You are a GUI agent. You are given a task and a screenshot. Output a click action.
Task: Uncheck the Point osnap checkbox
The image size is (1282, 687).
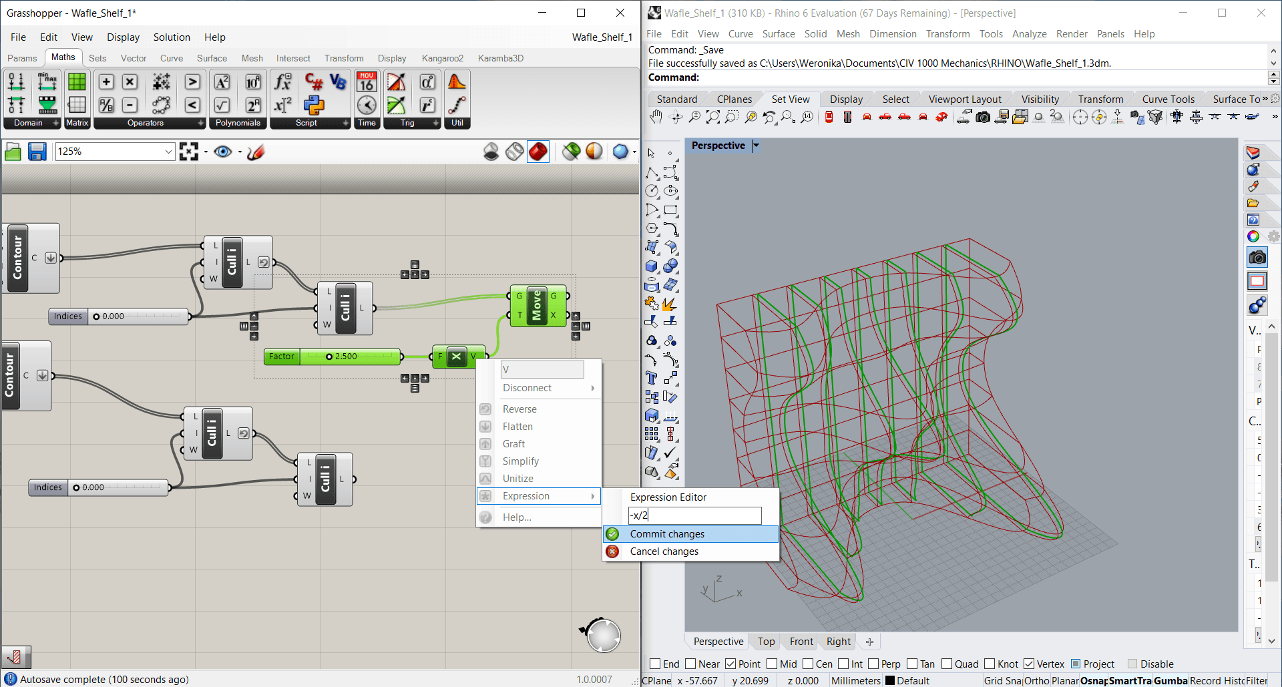[730, 664]
